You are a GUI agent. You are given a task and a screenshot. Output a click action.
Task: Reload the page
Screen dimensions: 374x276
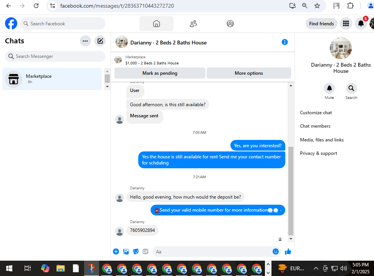click(x=36, y=6)
